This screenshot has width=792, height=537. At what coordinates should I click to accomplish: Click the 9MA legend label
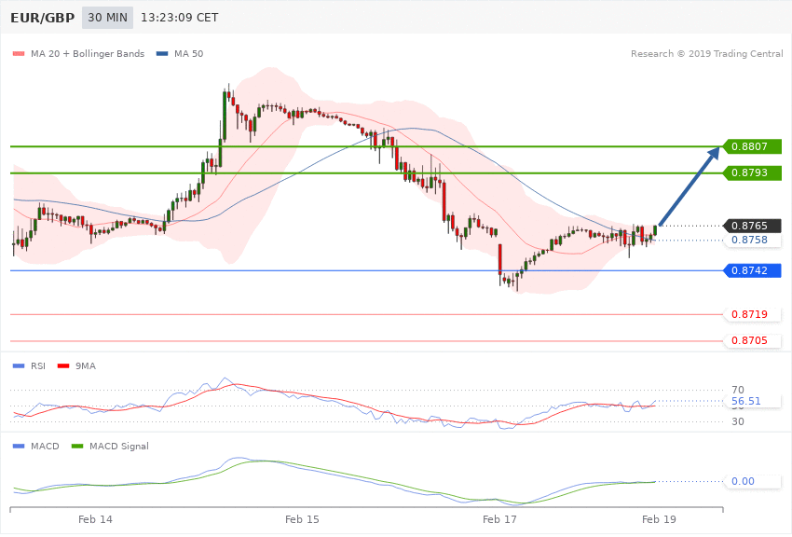86,365
